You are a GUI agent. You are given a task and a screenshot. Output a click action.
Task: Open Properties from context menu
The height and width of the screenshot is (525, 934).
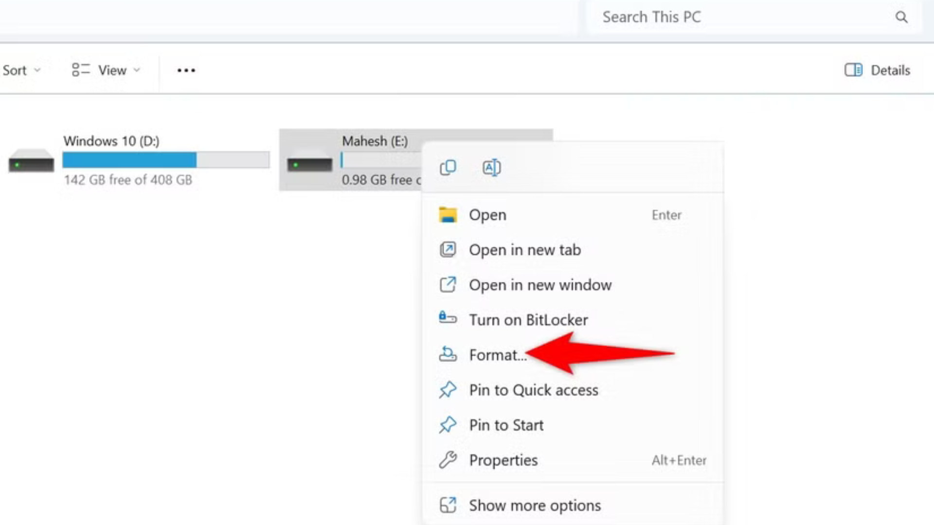573,460
